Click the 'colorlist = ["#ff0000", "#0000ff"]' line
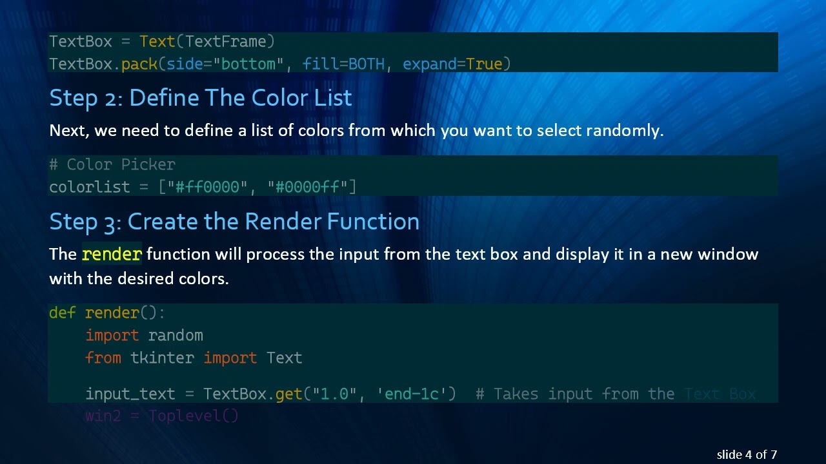This screenshot has width=826, height=464. pos(203,187)
